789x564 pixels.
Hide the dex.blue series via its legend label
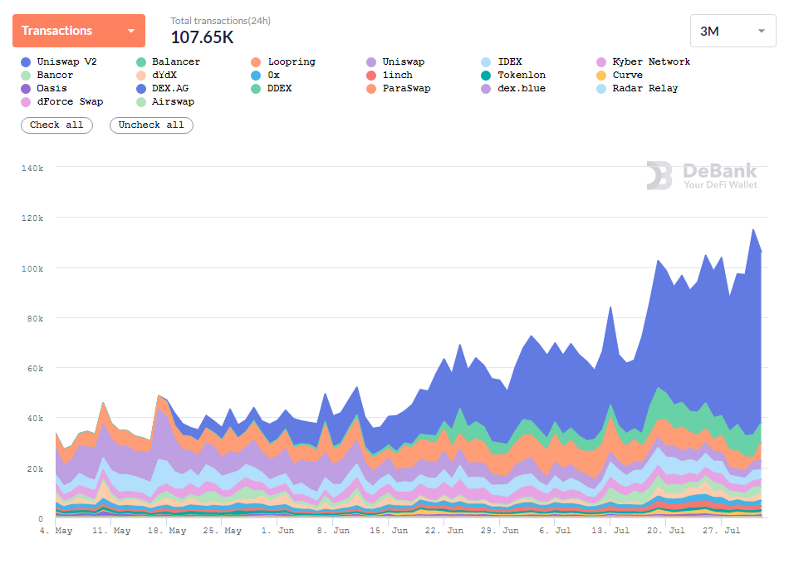point(522,88)
